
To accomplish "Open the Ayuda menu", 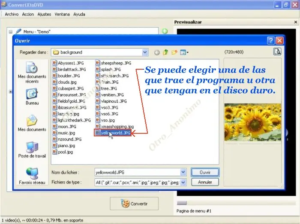I will point(79,14).
